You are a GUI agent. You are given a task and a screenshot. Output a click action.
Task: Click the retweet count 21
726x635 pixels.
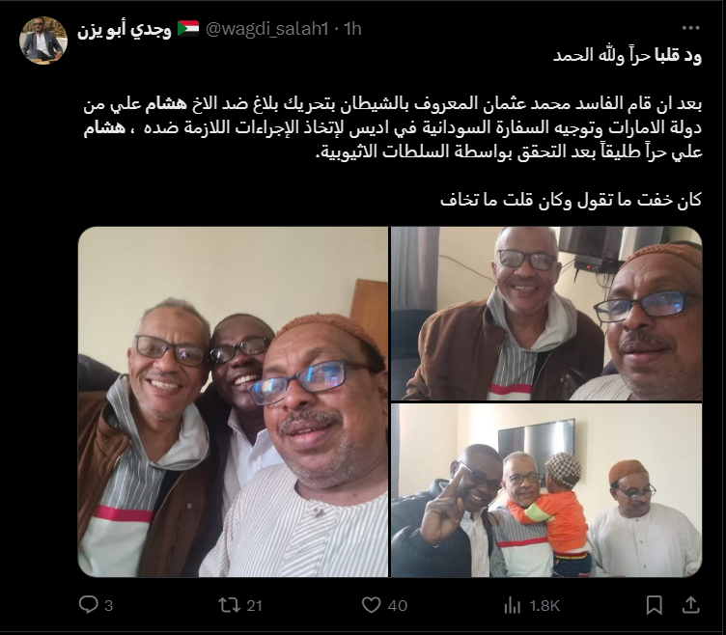pyautogui.click(x=254, y=605)
